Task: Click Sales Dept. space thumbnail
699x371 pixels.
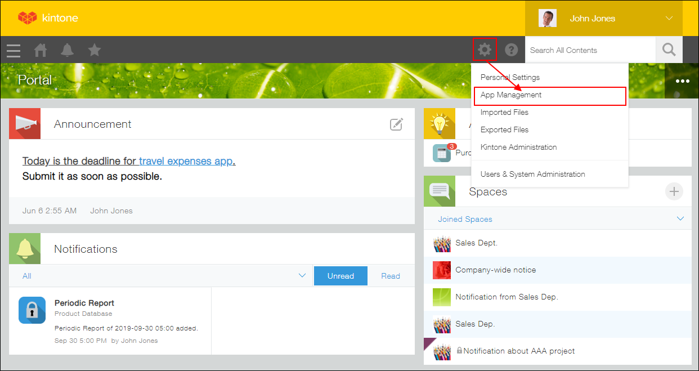Action: (x=442, y=243)
